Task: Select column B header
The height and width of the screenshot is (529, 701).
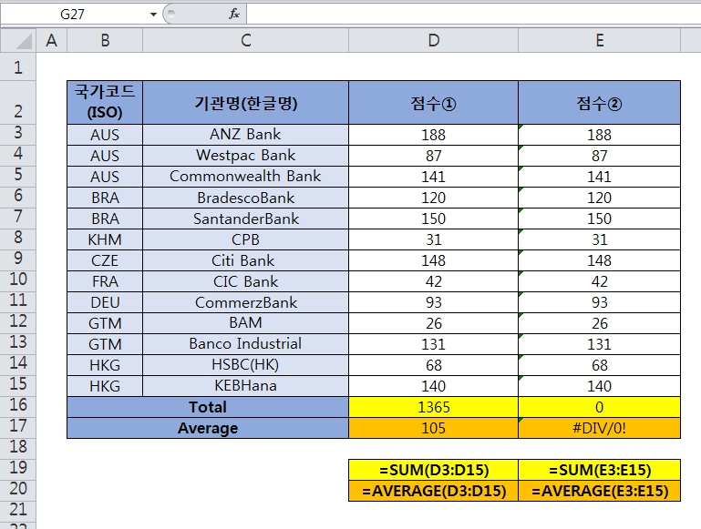Action: pos(105,41)
